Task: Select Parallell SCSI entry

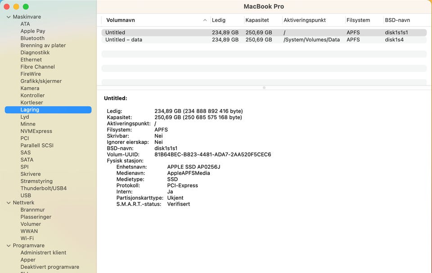Action: pos(37,146)
